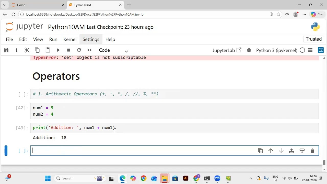The height and width of the screenshot is (184, 327).
Task: Open a new browser tab
Action: (129, 5)
